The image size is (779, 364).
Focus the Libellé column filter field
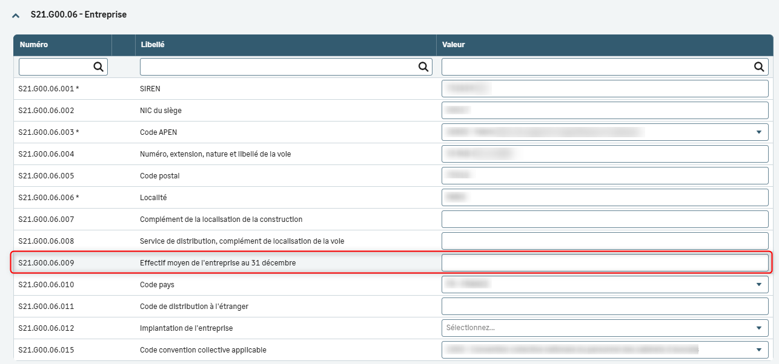pos(279,67)
